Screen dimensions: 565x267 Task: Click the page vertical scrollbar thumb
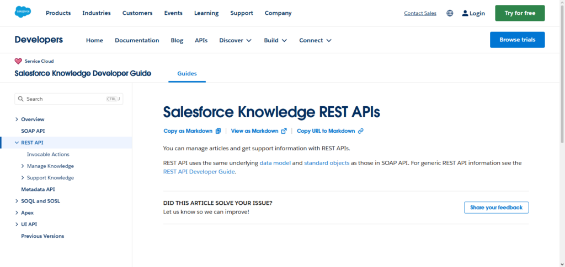pyautogui.click(x=562, y=74)
